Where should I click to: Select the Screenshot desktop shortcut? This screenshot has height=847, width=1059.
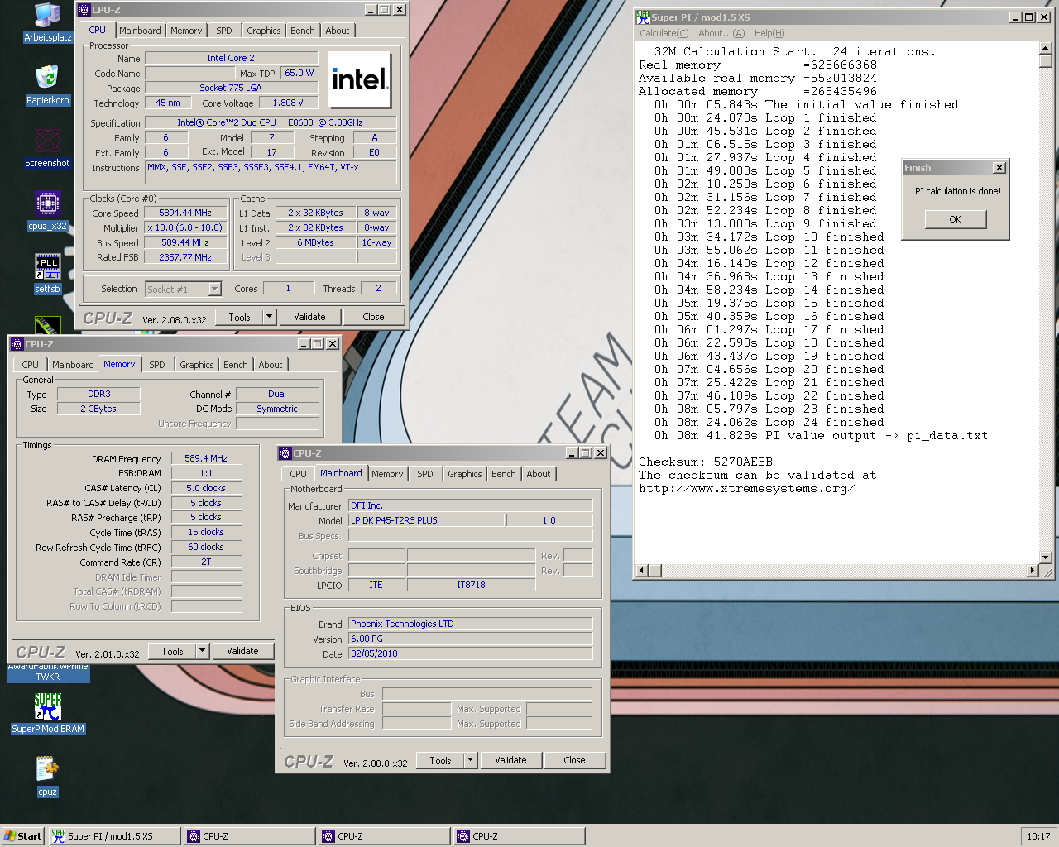[x=47, y=148]
